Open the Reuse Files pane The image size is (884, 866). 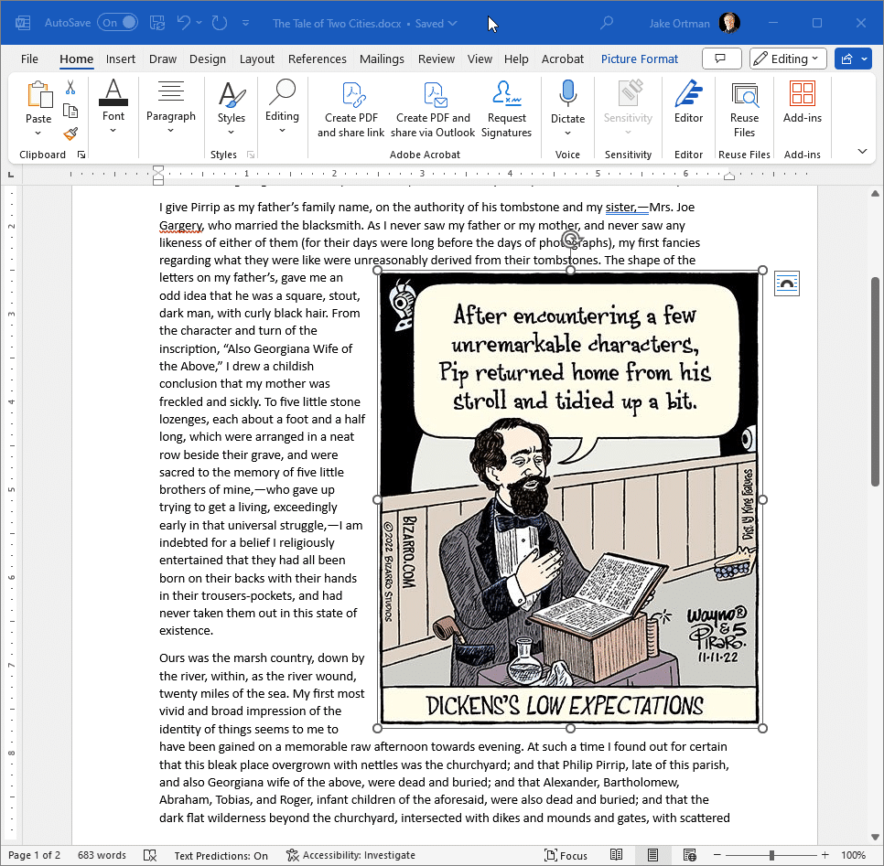(744, 110)
